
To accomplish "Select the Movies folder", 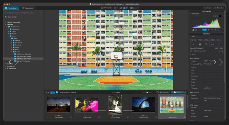I will (x=16, y=47).
